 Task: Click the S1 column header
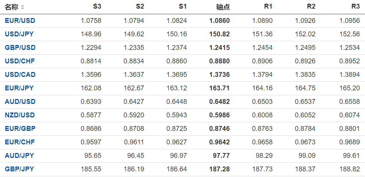[x=183, y=7]
